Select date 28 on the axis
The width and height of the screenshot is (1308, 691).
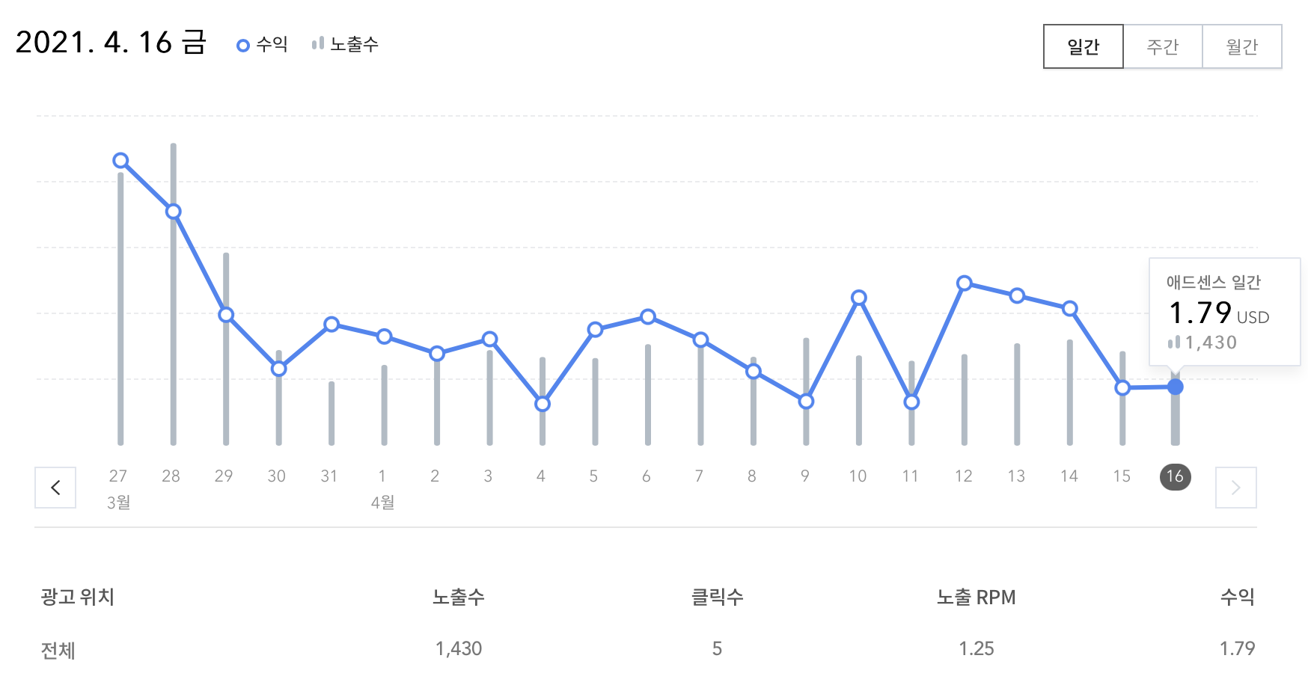(171, 476)
